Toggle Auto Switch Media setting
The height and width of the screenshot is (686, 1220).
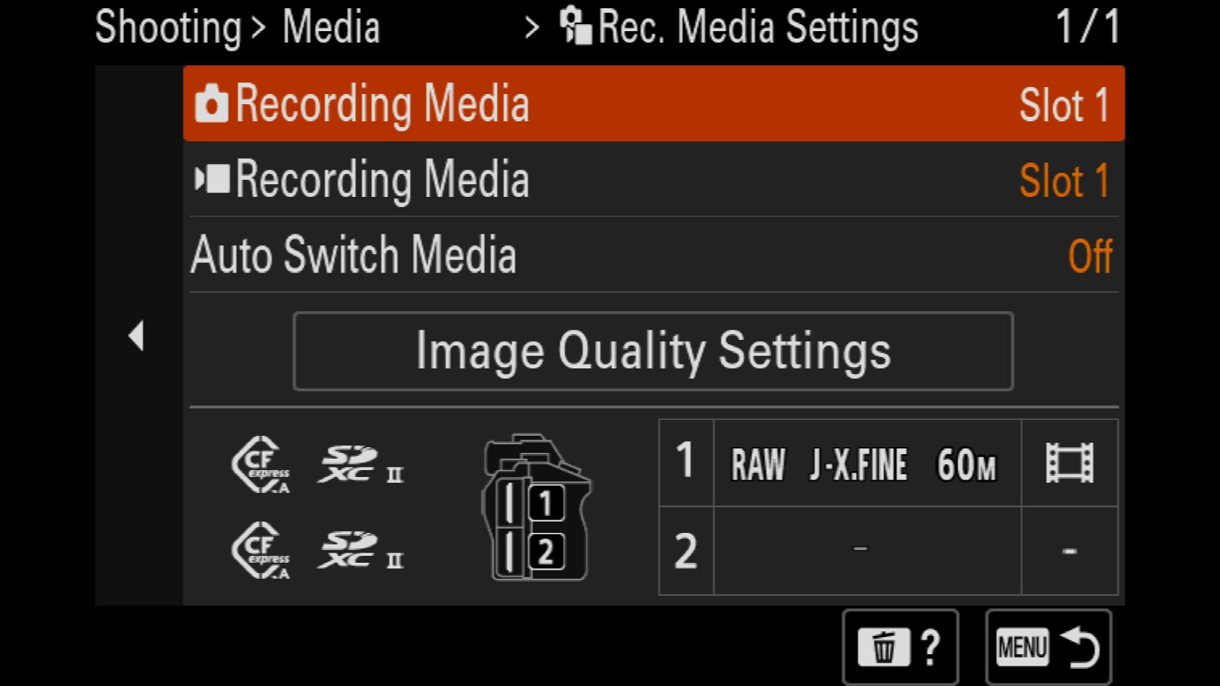pos(654,255)
